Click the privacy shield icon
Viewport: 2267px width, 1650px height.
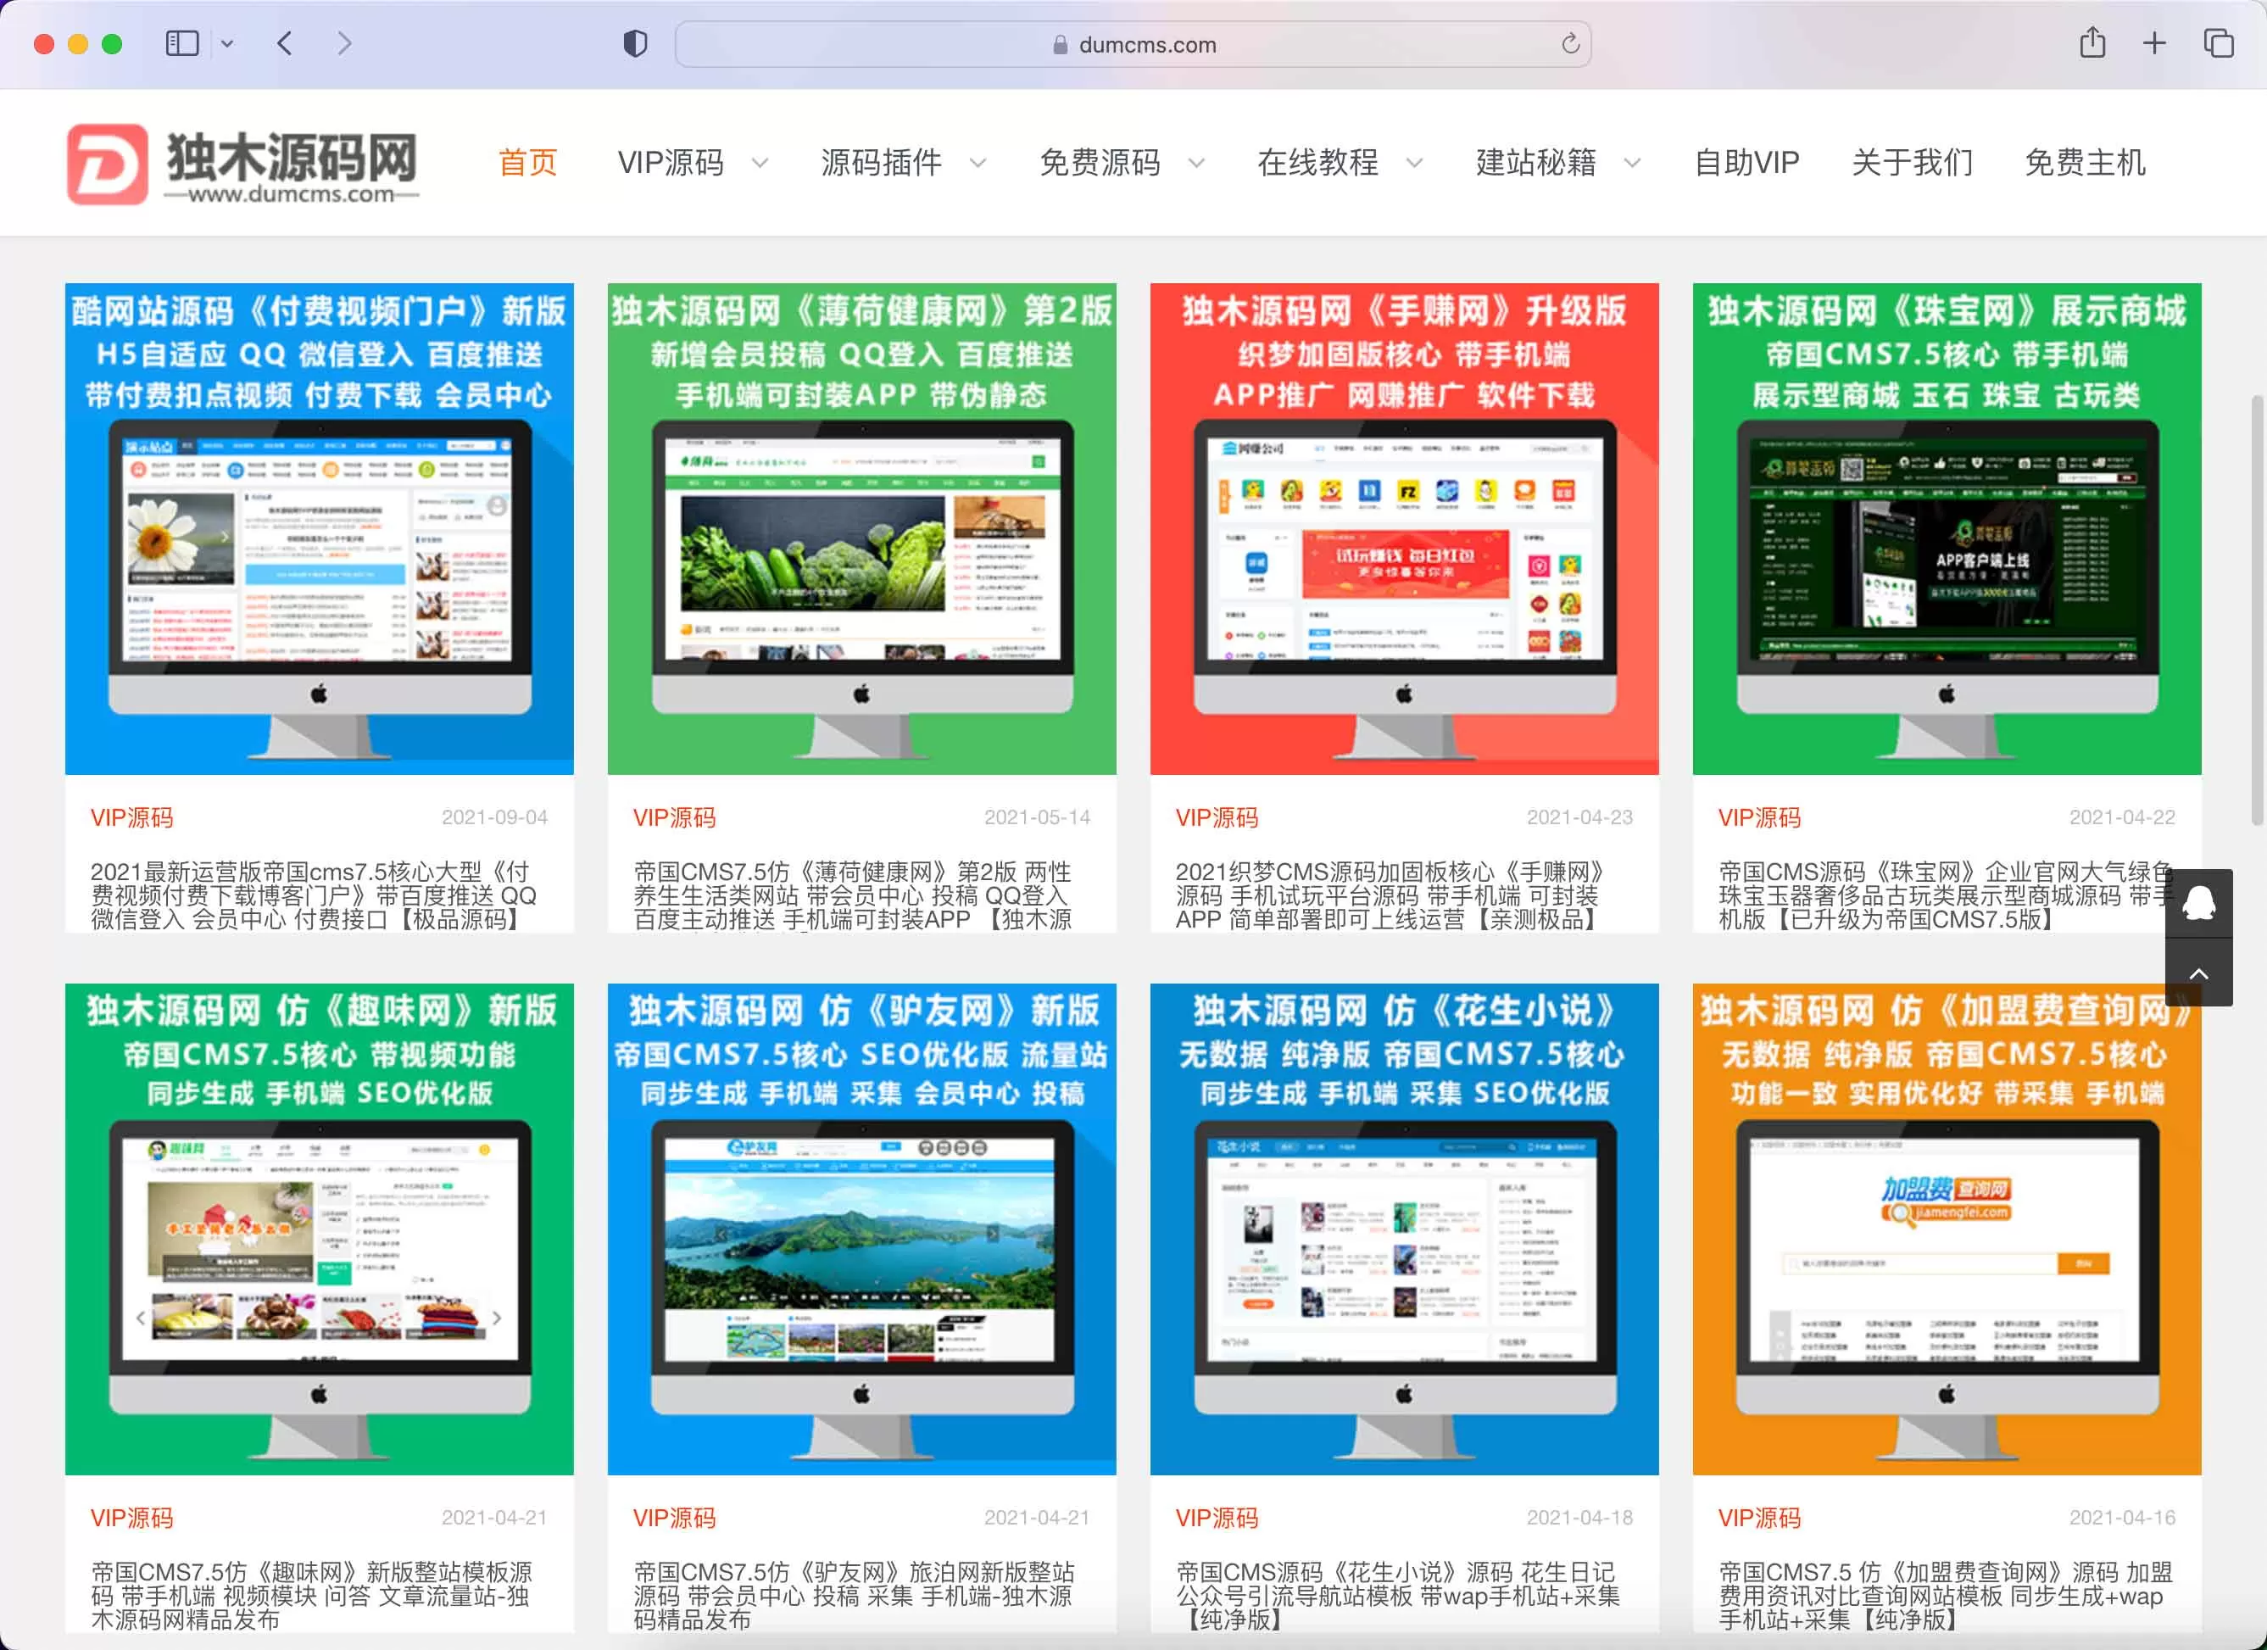[x=635, y=44]
